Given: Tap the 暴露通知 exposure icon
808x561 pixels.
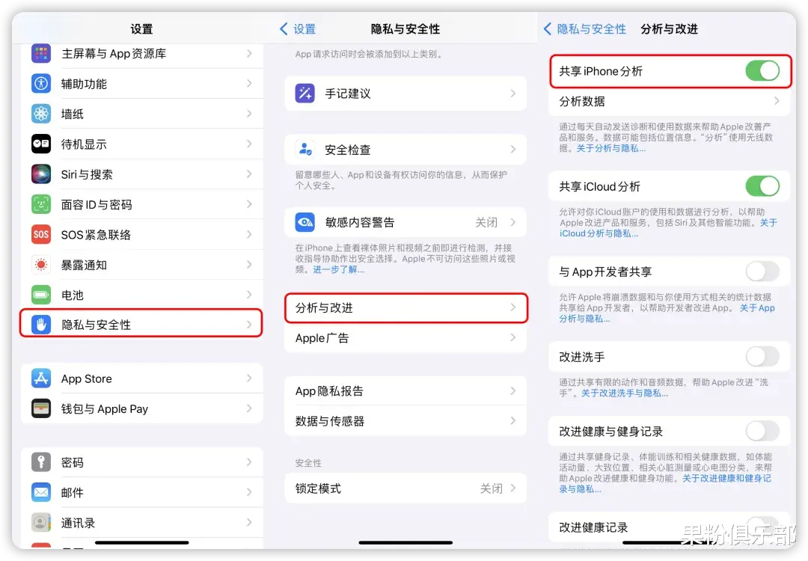Looking at the screenshot, I should (x=41, y=265).
